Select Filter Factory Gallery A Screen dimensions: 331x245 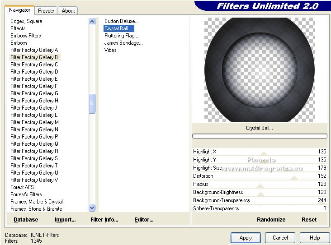[34, 50]
